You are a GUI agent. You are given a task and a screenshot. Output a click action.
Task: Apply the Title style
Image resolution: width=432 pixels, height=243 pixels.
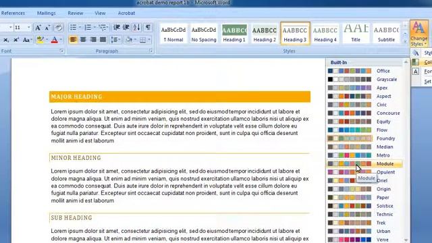356,34
